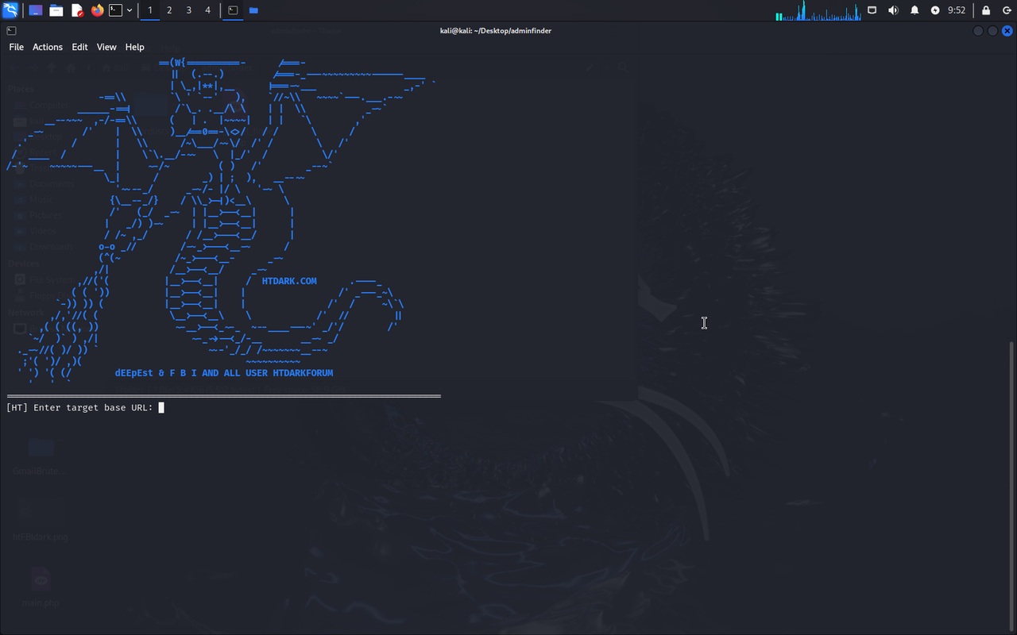Click the terminal title bar window icon
1017x635 pixels.
(11, 31)
